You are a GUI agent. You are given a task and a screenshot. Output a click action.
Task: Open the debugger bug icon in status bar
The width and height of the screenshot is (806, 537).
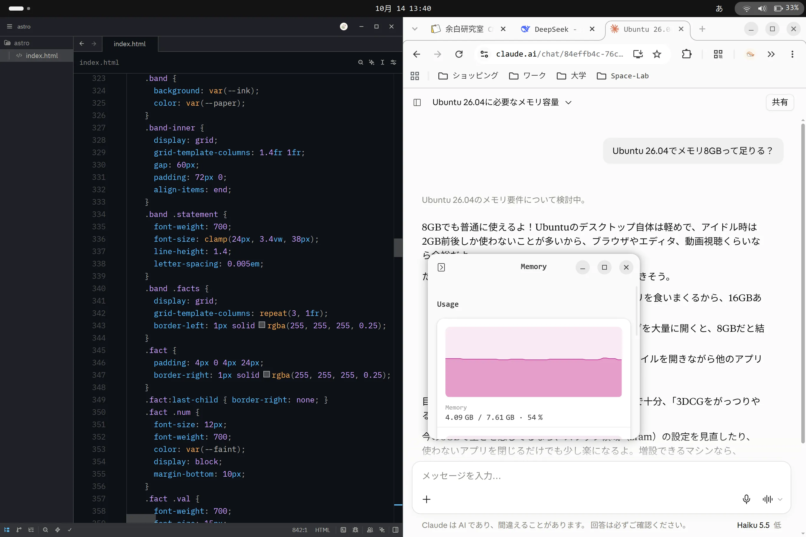(x=355, y=530)
